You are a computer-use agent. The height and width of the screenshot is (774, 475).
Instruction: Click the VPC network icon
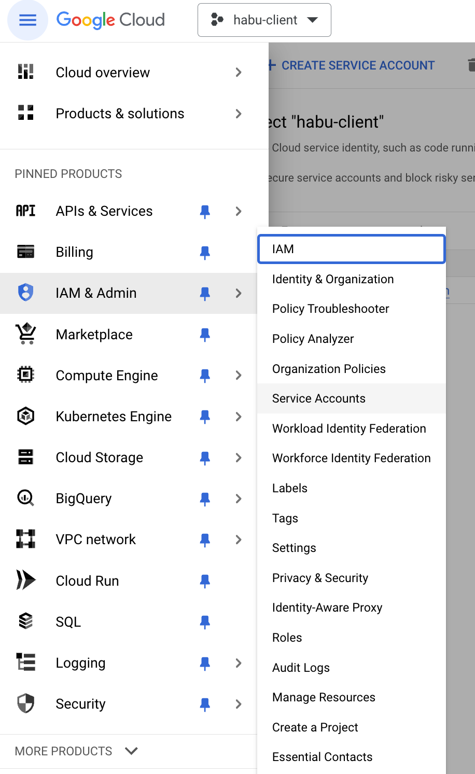click(25, 539)
